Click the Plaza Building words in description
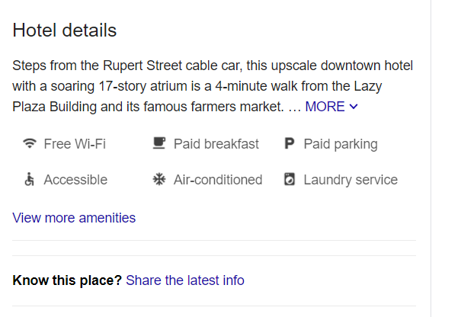This screenshot has width=461, height=317. pyautogui.click(x=54, y=107)
